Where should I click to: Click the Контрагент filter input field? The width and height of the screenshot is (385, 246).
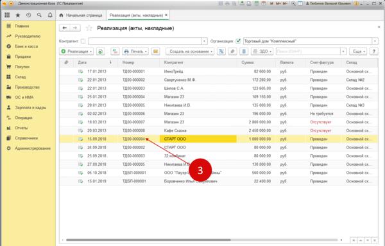point(145,41)
